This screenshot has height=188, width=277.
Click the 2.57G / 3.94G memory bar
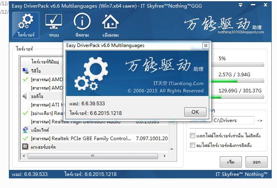(237, 81)
